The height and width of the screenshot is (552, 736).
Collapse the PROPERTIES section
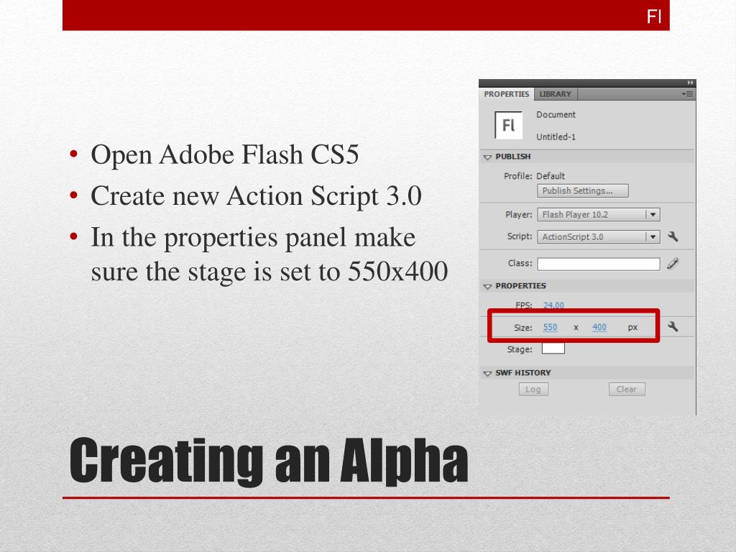pos(487,286)
